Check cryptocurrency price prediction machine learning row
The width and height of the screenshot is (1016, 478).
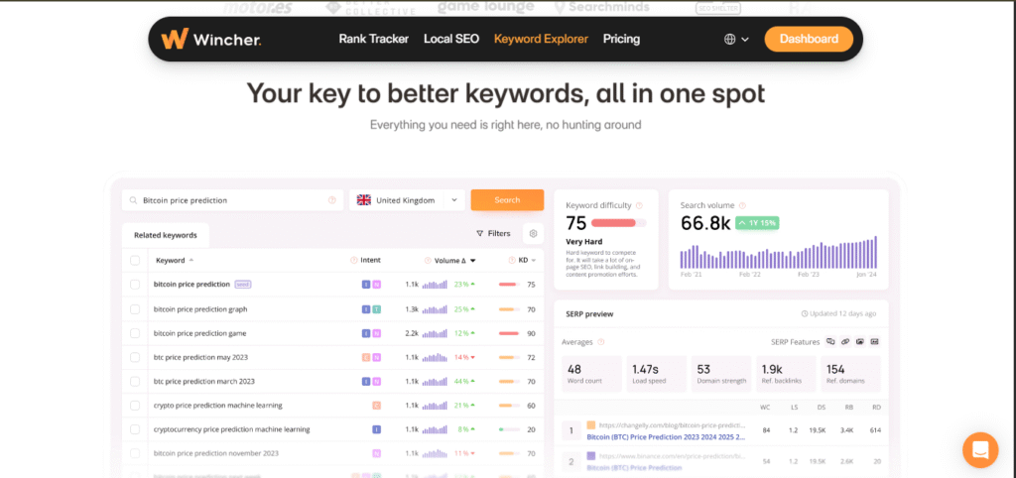tap(135, 429)
